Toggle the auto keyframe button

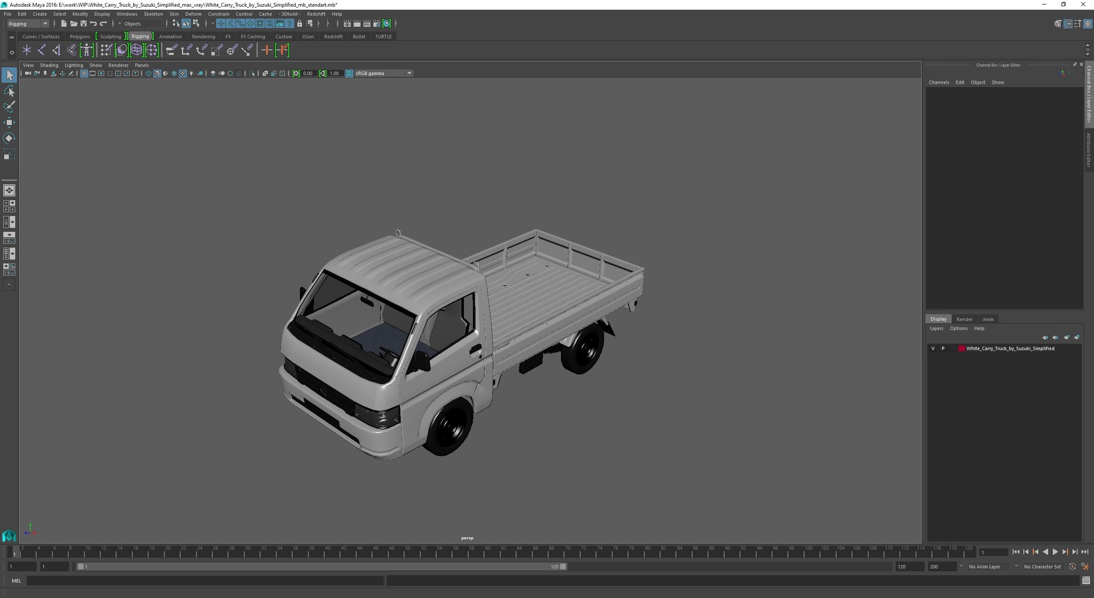(1072, 567)
